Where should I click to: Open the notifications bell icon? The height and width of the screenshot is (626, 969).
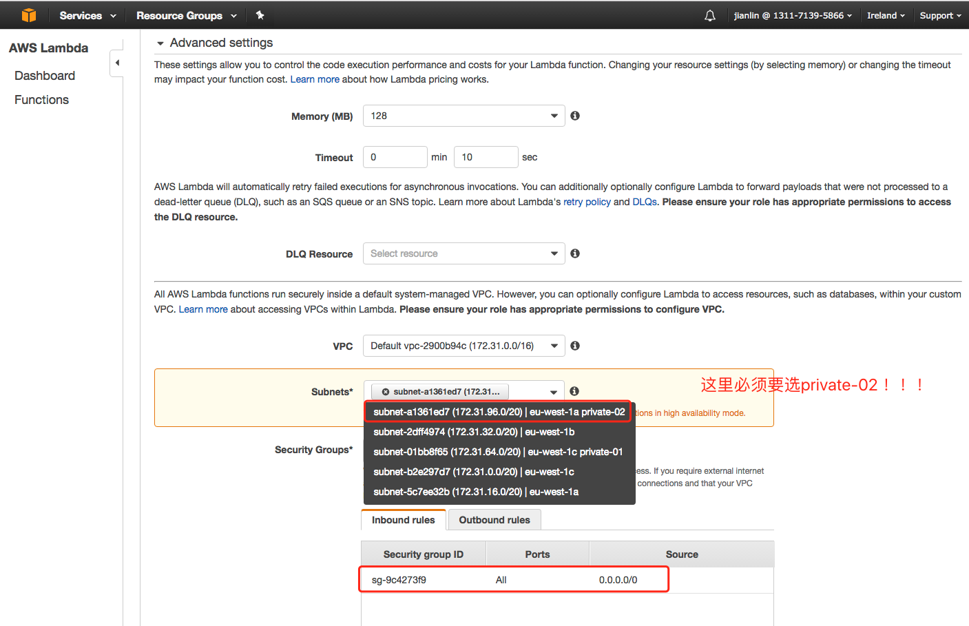tap(710, 15)
